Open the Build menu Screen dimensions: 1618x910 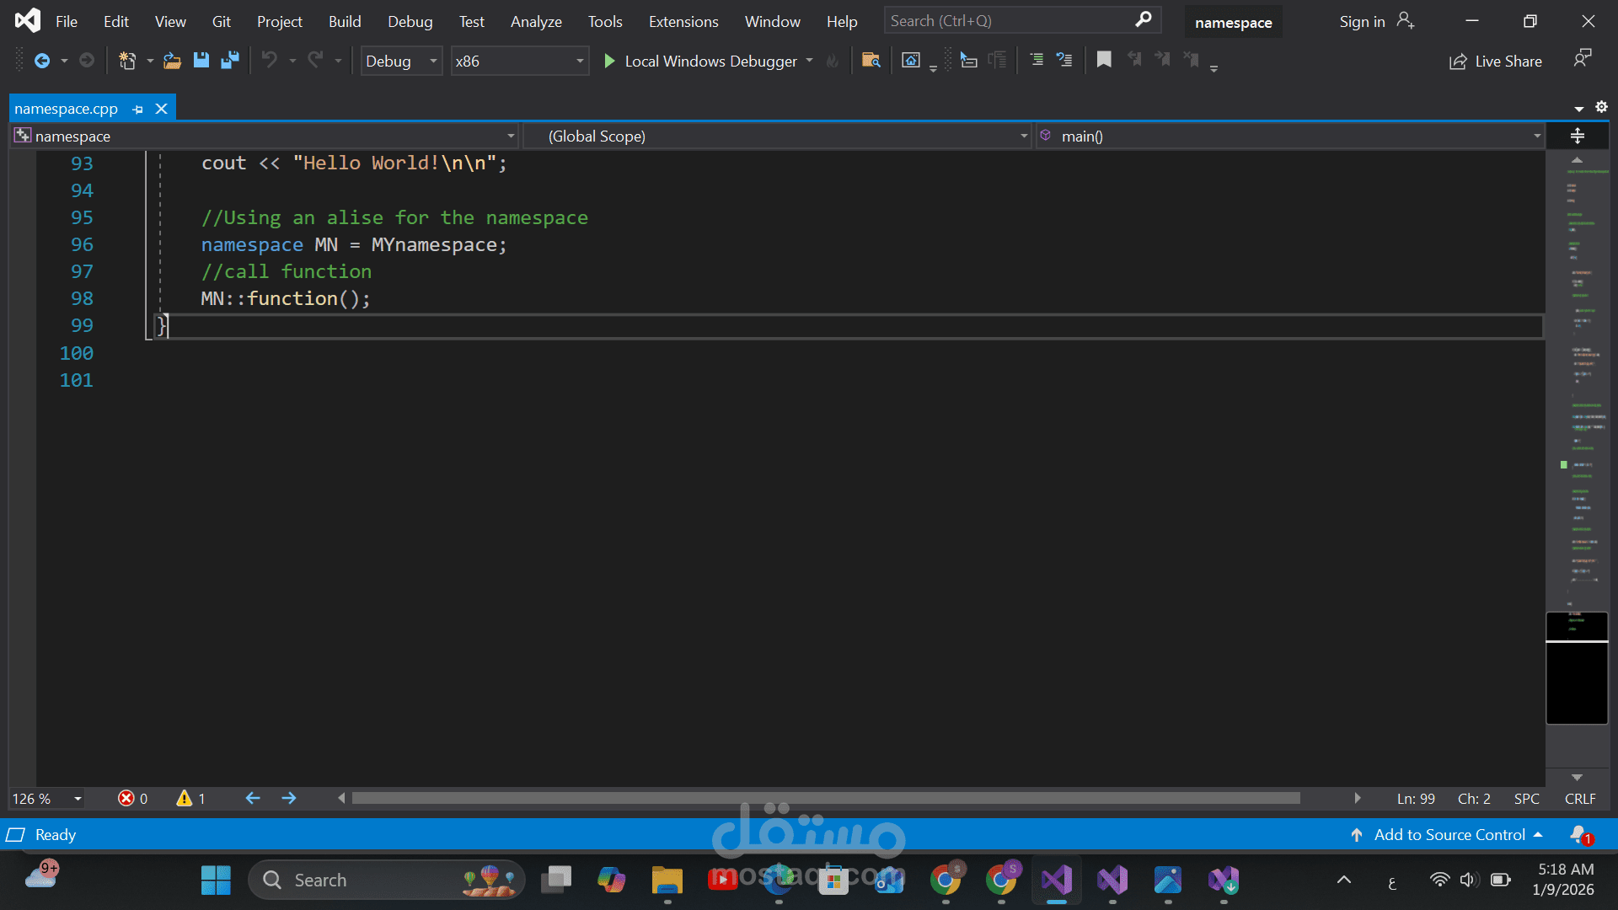click(344, 22)
